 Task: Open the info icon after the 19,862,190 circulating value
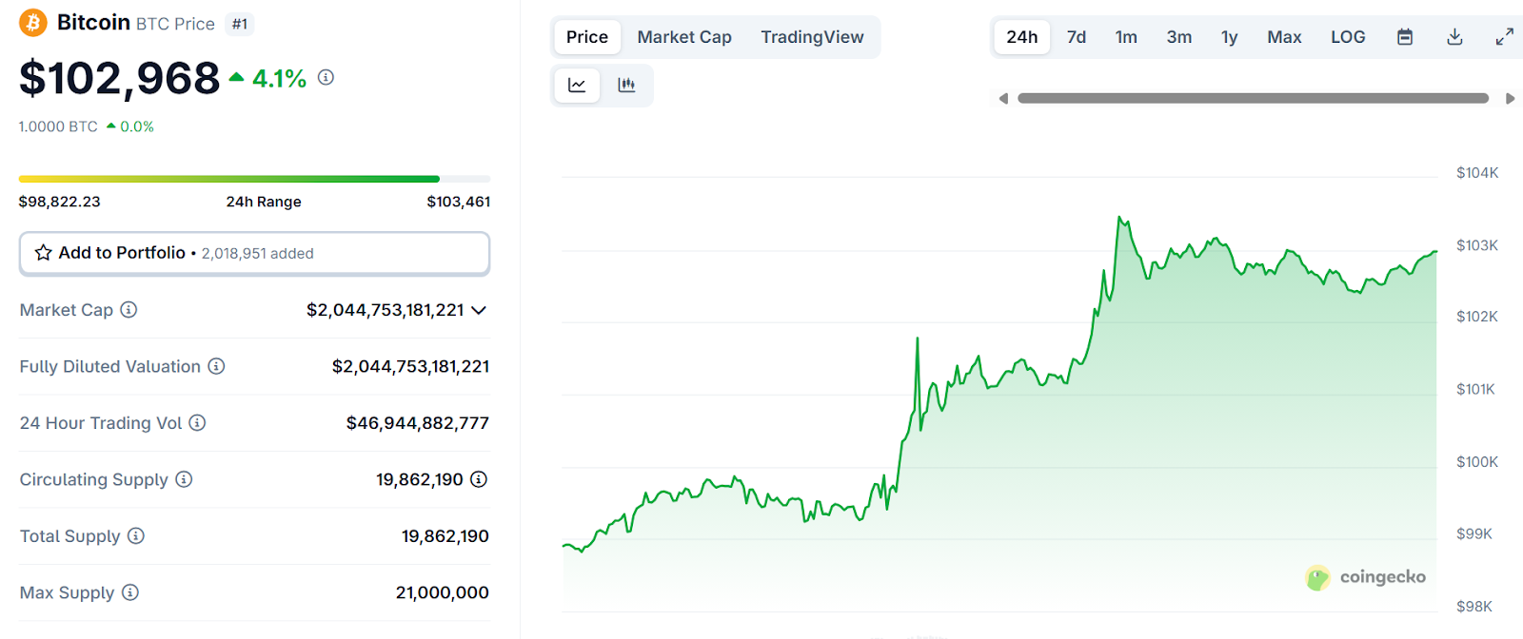pos(479,479)
